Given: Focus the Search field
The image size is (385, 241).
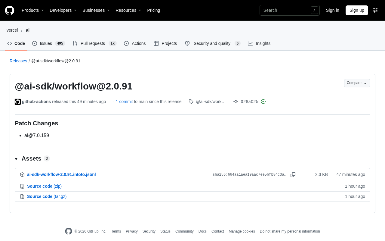Looking at the screenshot, I should pyautogui.click(x=290, y=10).
